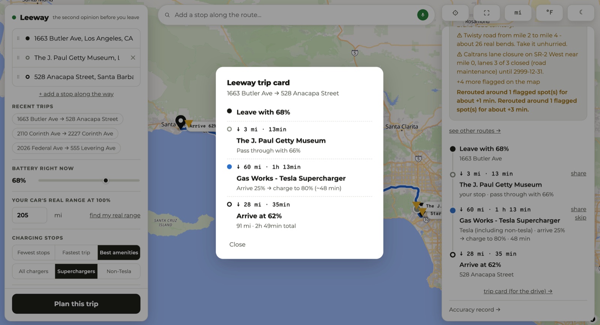Viewport: 600px width, 325px height.
Task: Click the green microphone voice input icon
Action: click(423, 15)
